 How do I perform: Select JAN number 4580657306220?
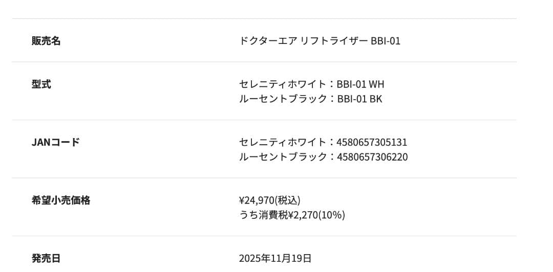click(x=372, y=157)
